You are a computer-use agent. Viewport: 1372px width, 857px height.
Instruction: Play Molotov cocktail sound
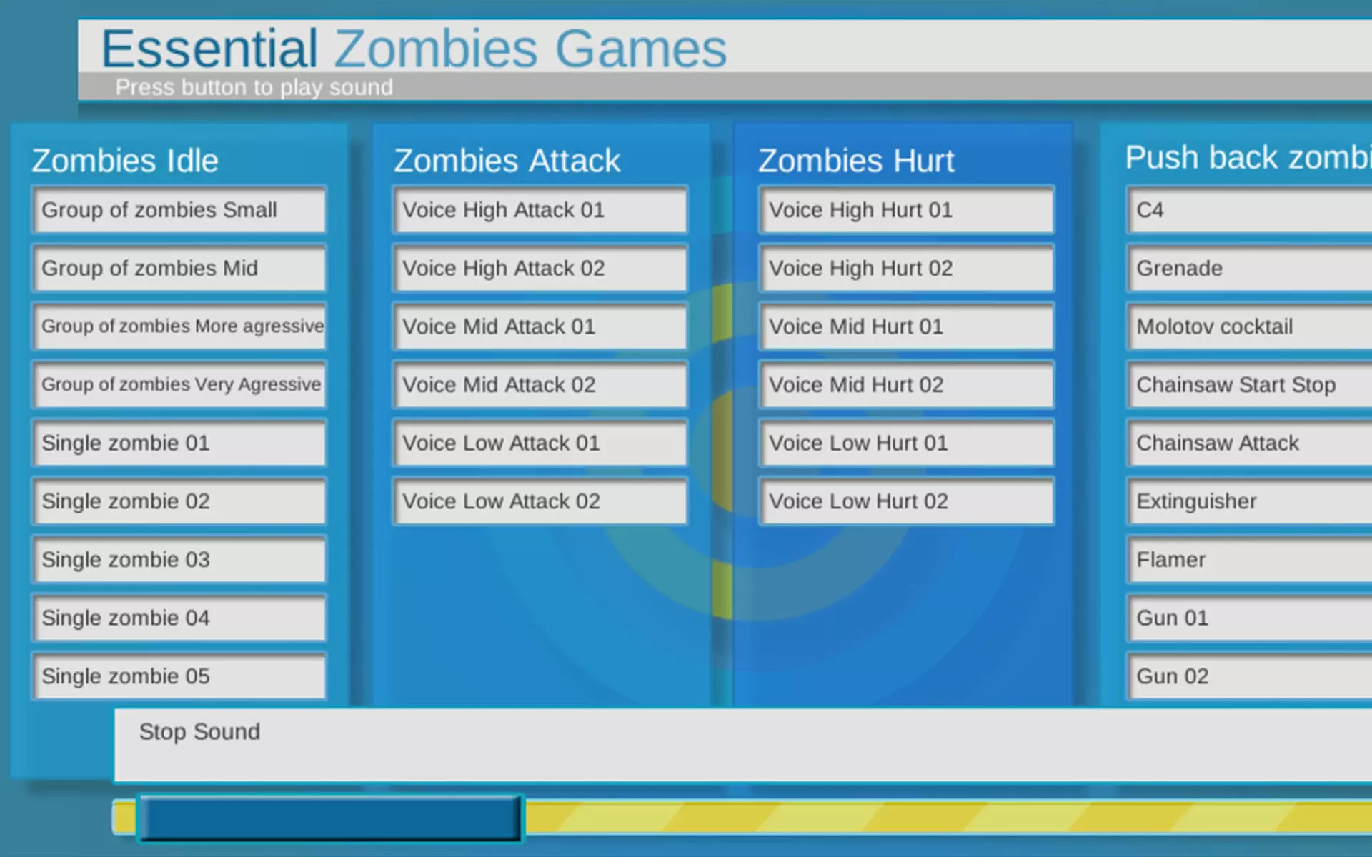click(x=1249, y=326)
